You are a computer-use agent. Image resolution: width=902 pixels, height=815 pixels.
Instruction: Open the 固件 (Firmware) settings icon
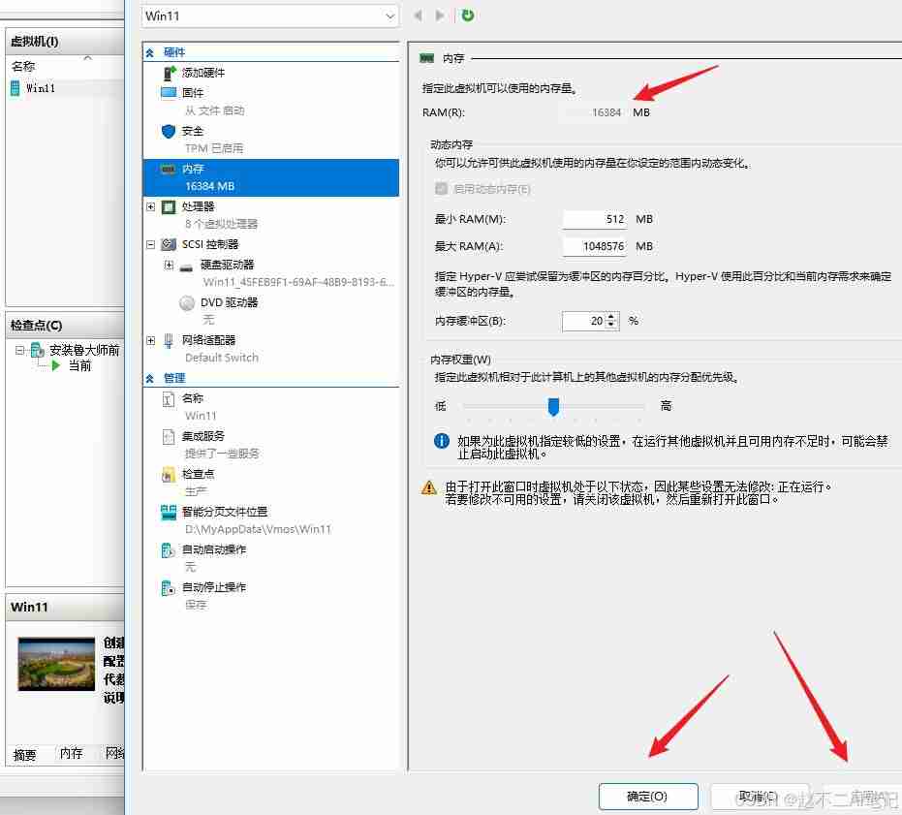168,93
